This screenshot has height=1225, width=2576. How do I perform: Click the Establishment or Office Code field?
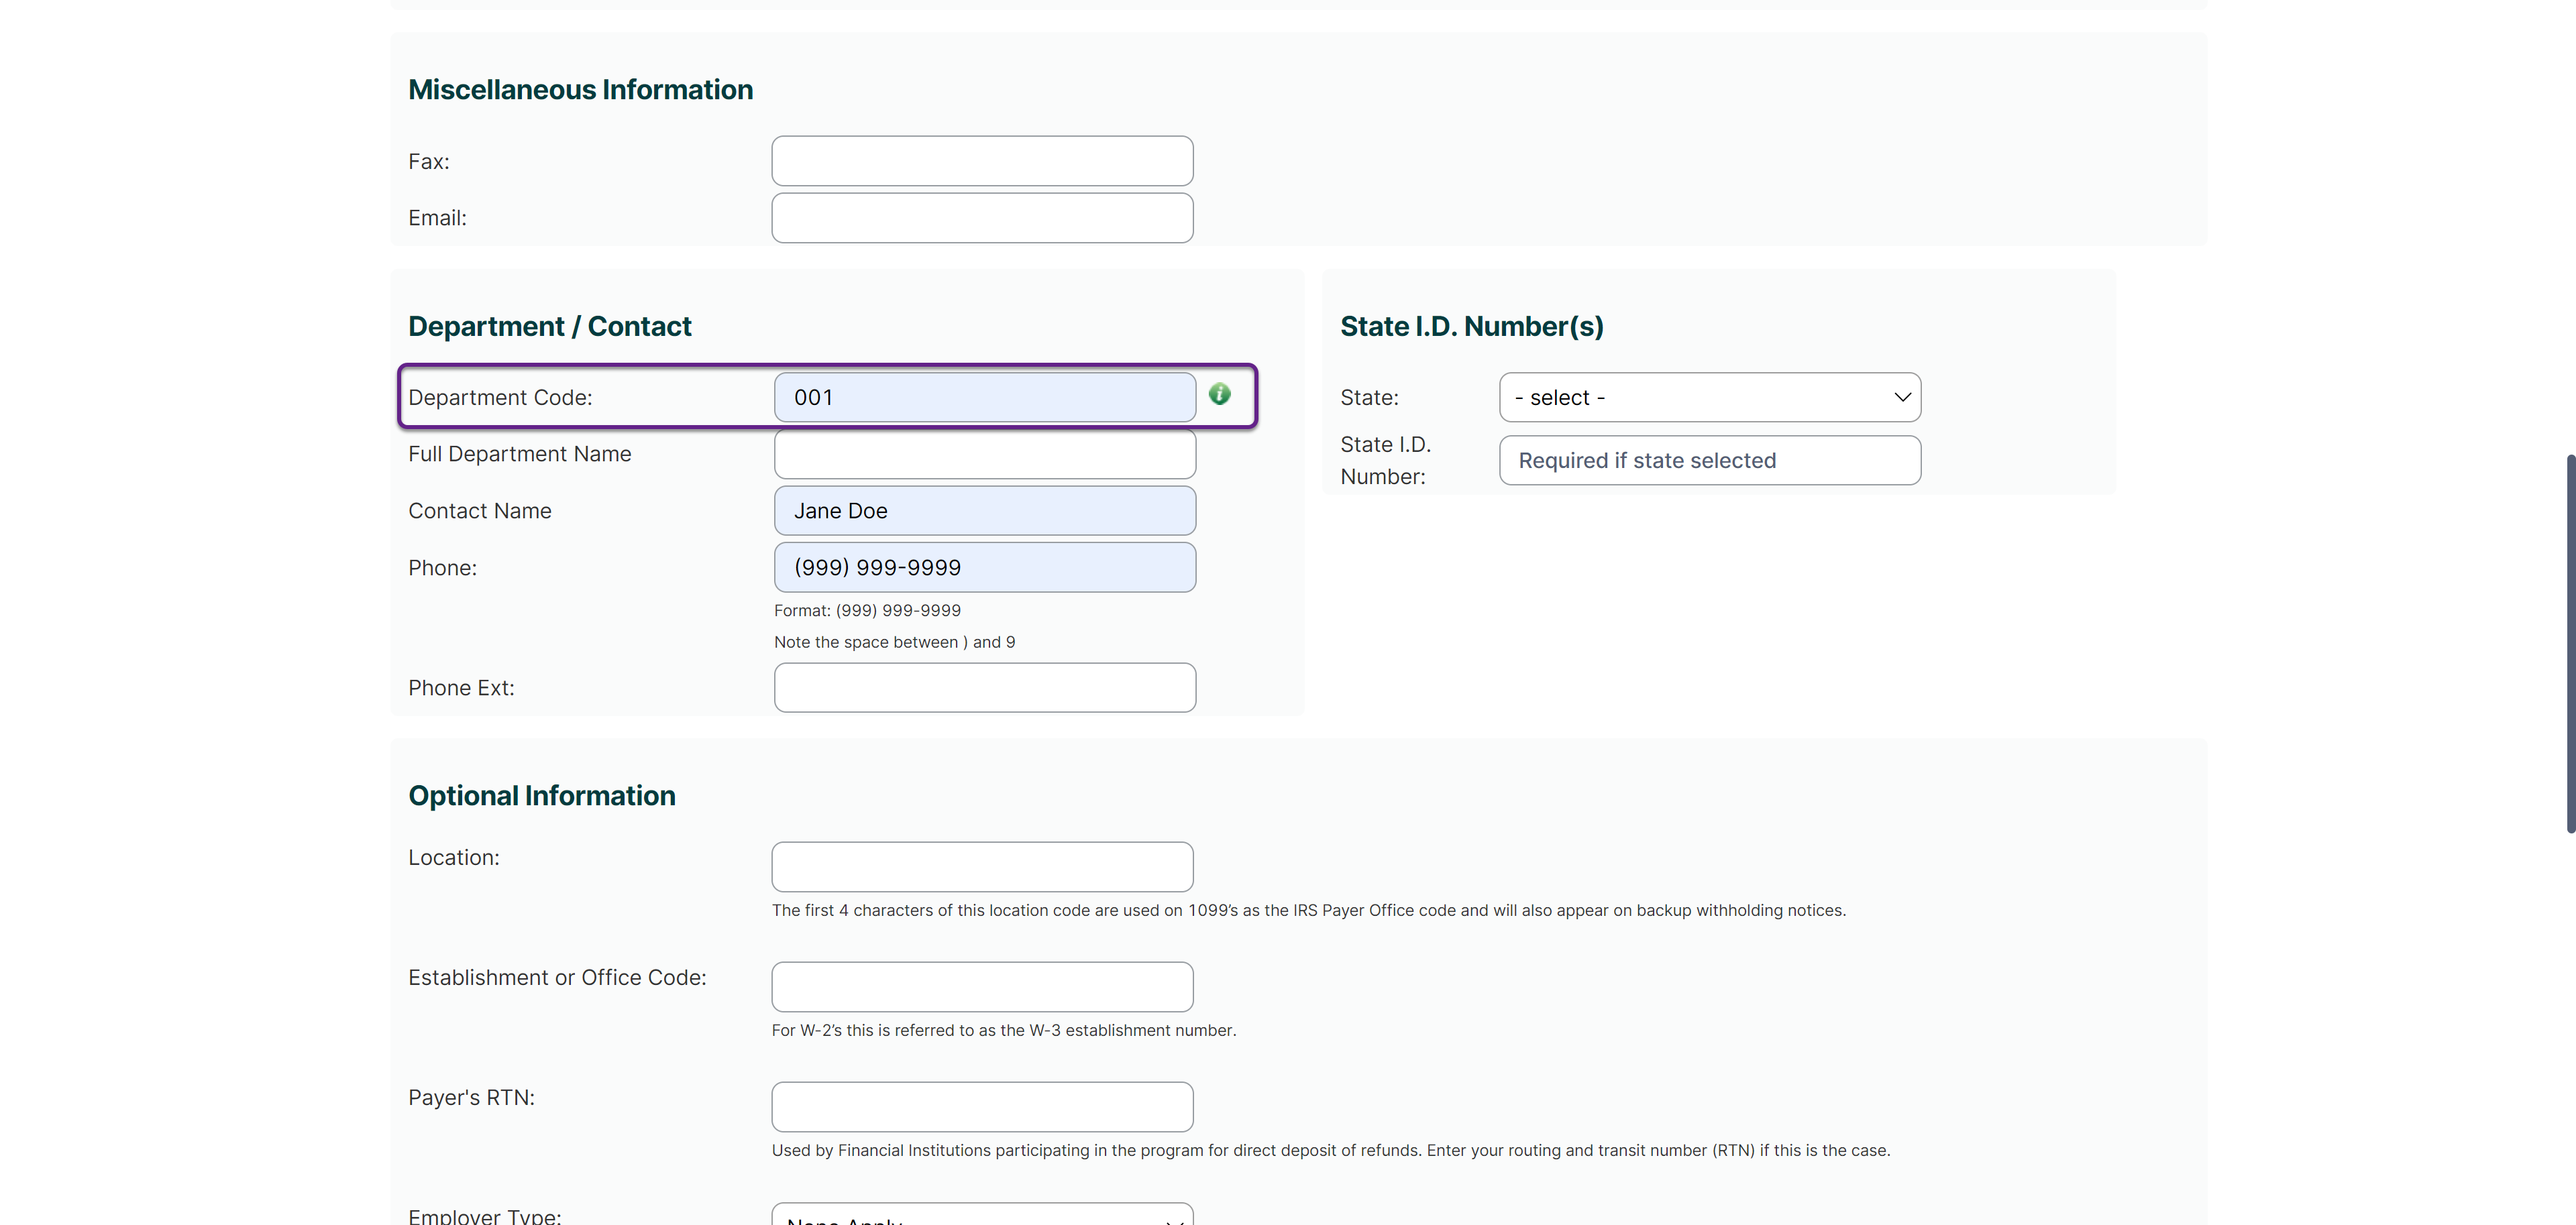981,986
